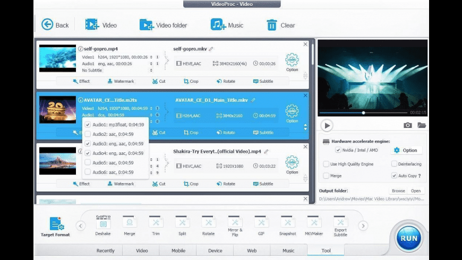Rename output self-gopro.mkv with pencil icon
The width and height of the screenshot is (462, 260).
pos(211,49)
